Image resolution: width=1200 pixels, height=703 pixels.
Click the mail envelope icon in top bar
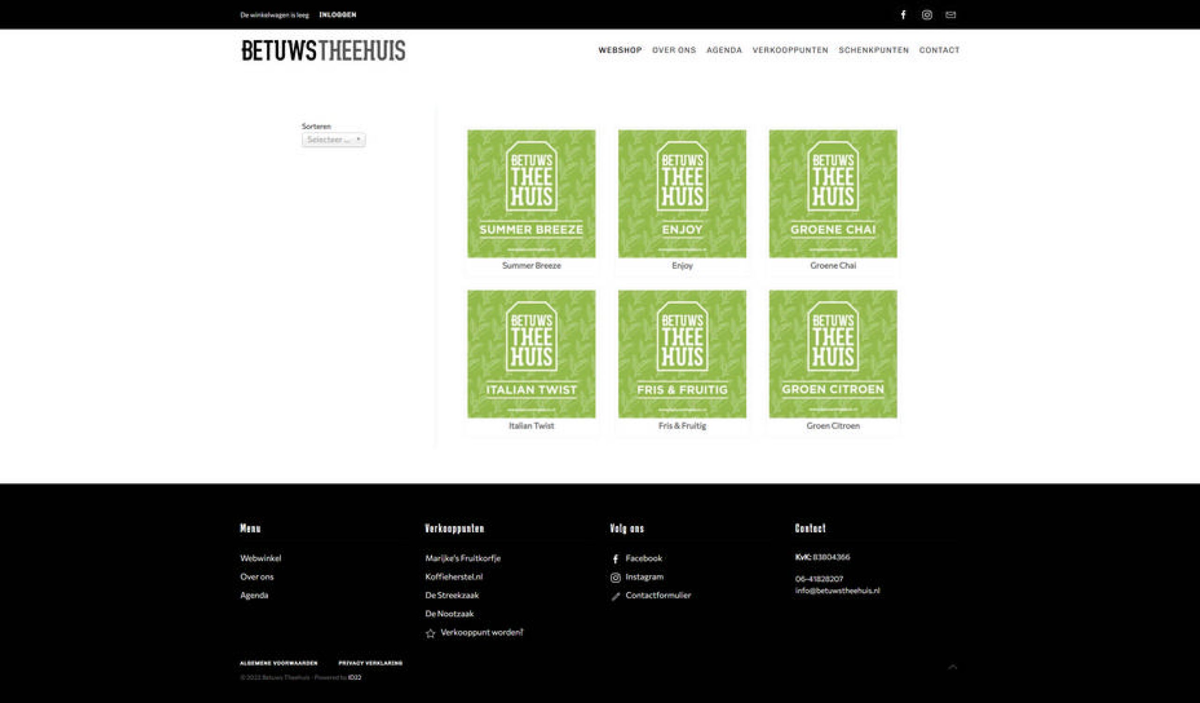pos(951,15)
